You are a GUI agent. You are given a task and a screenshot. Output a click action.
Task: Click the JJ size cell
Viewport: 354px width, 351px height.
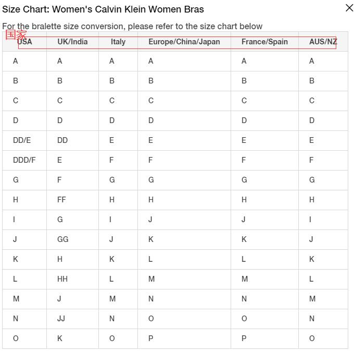pyautogui.click(x=61, y=319)
